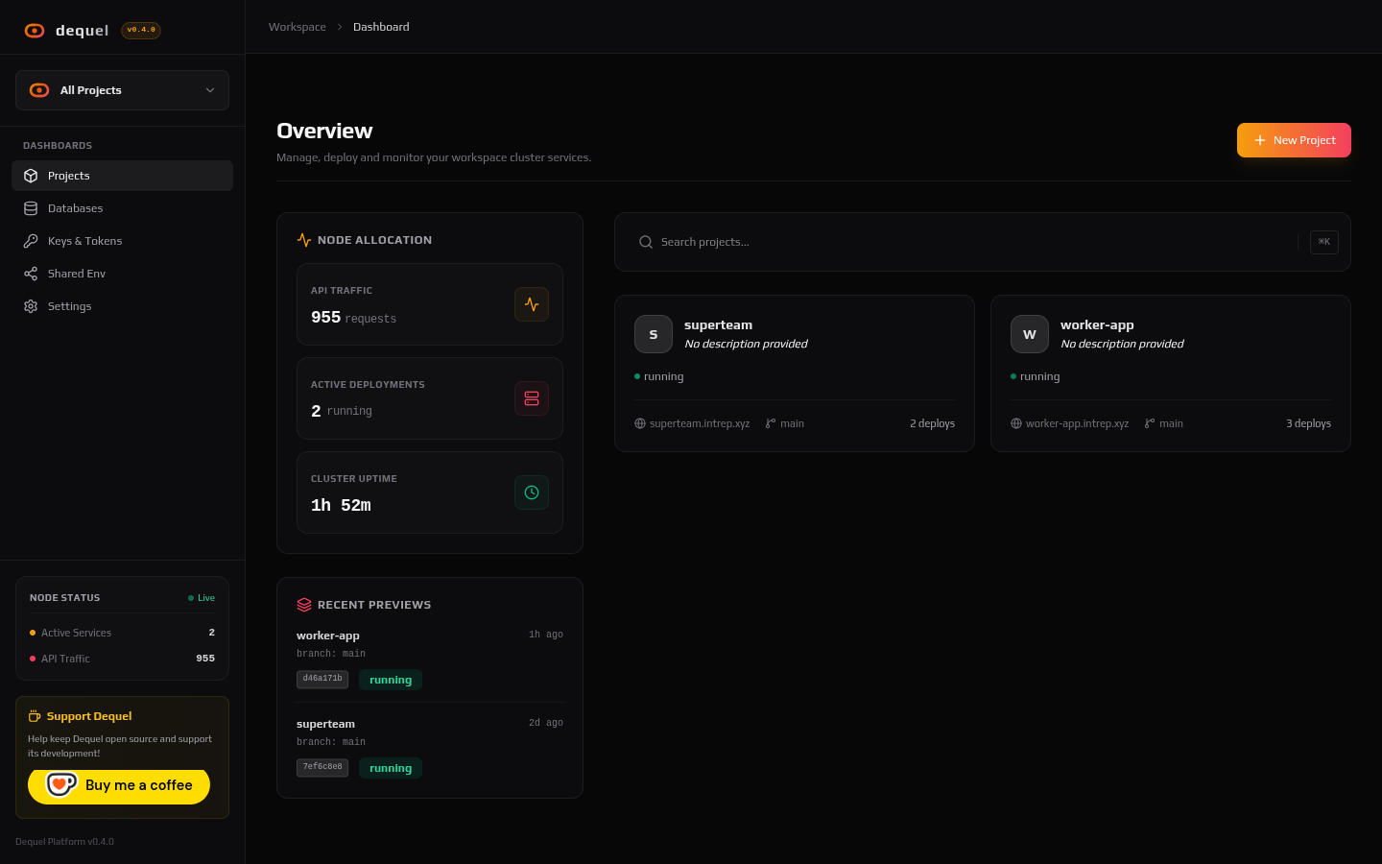Viewport: 1382px width, 864px height.
Task: Click the Keys & Tokens key icon
Action: (x=31, y=241)
